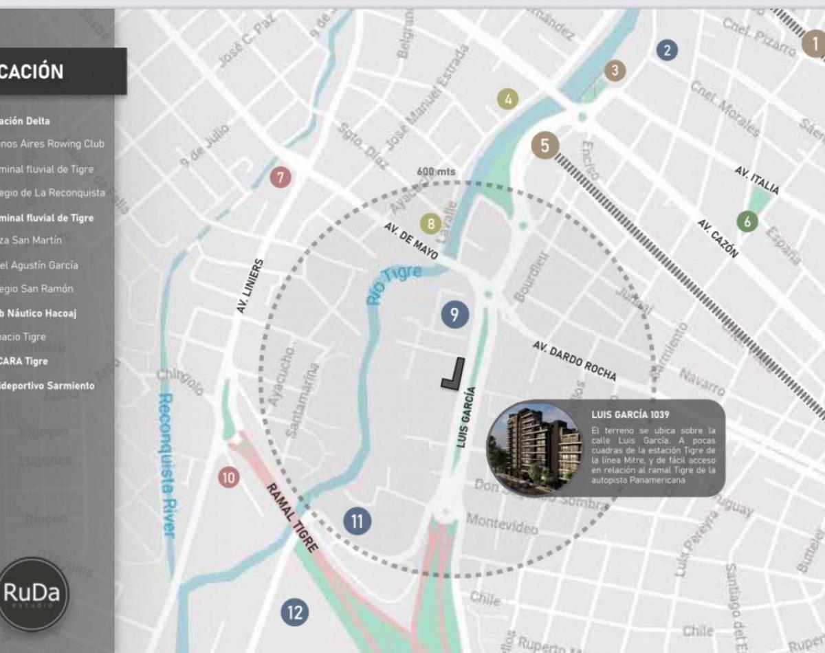Click the brown marker number 3
Image resolution: width=825 pixels, height=653 pixels.
615,70
